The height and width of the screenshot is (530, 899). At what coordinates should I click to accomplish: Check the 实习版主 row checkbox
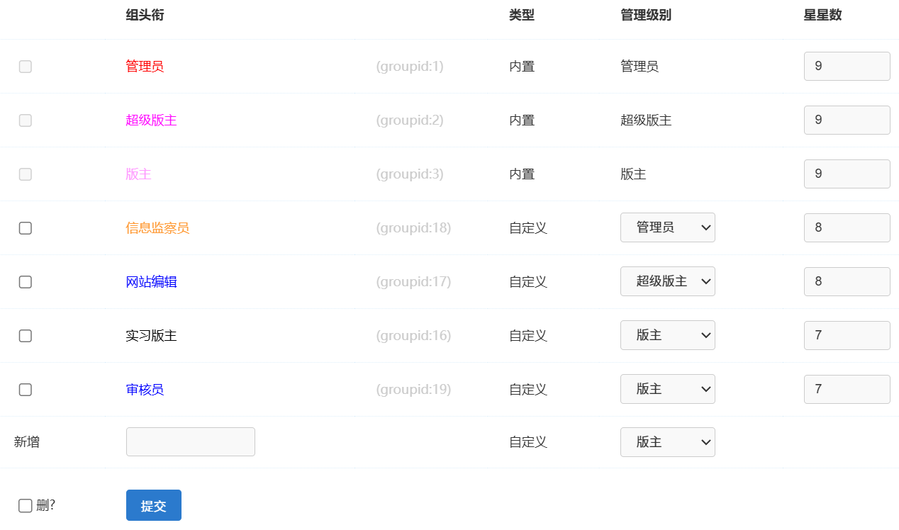(26, 336)
